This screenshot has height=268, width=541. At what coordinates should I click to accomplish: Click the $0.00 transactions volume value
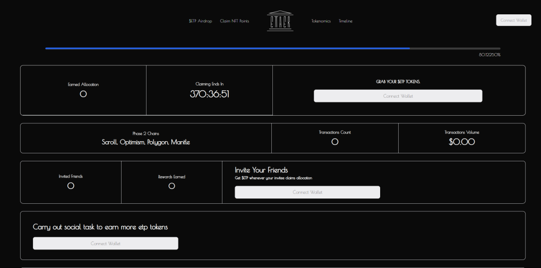(x=462, y=142)
